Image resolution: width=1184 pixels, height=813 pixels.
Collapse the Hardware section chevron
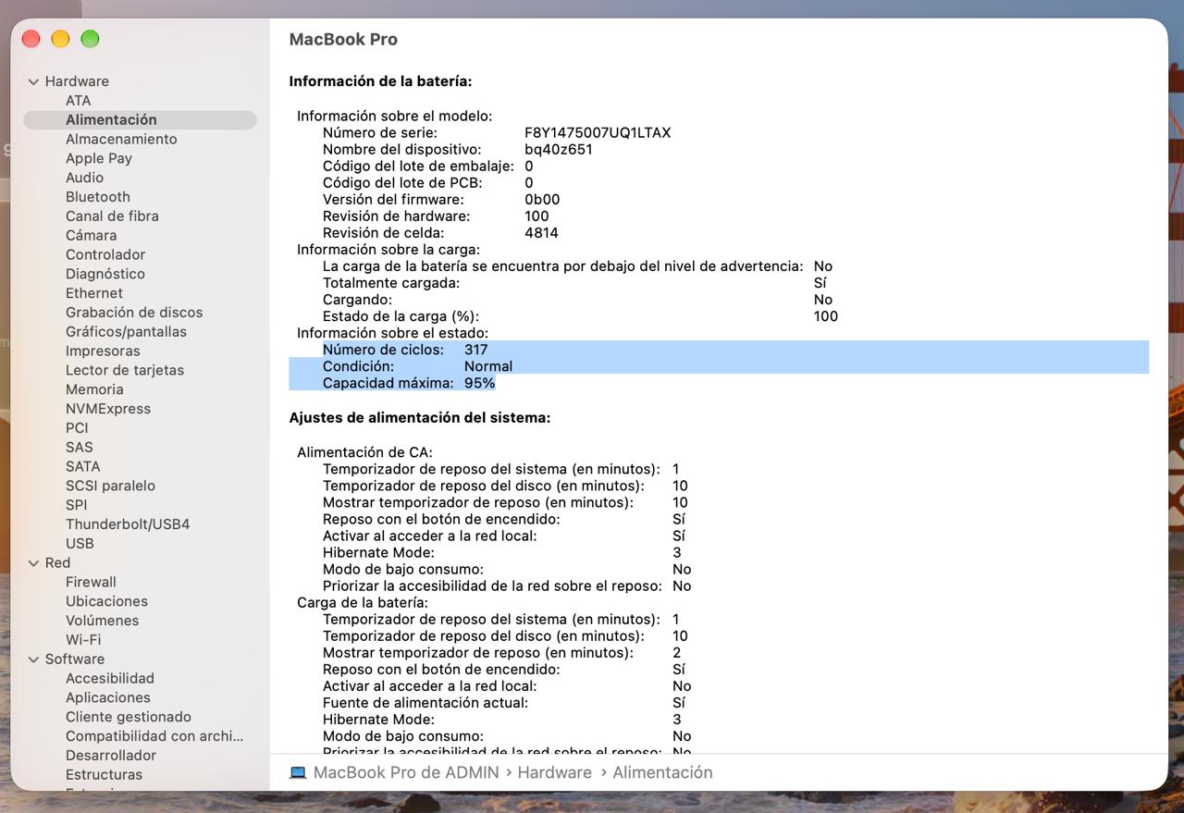34,81
